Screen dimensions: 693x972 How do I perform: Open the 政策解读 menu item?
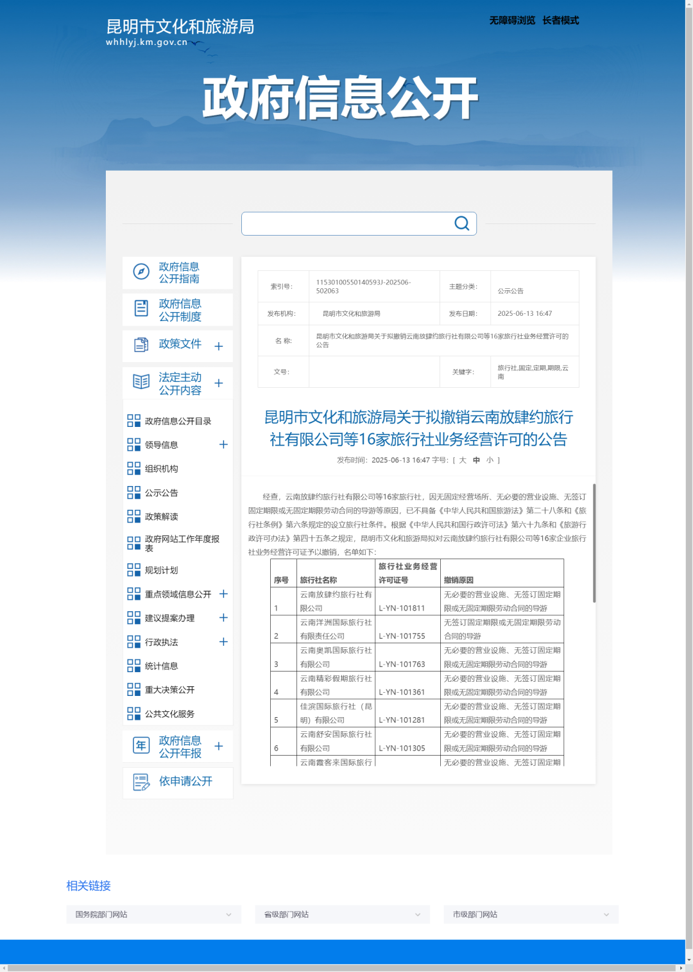[x=161, y=517]
